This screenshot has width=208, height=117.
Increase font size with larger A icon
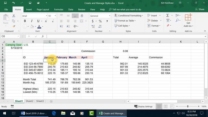(46, 21)
